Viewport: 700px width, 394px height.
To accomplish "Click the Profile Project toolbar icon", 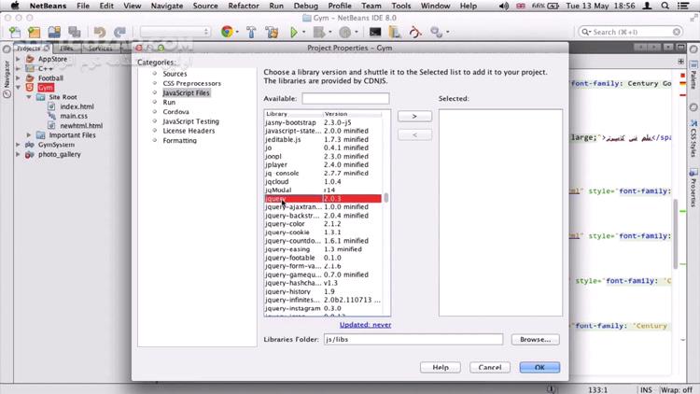I will [x=344, y=32].
